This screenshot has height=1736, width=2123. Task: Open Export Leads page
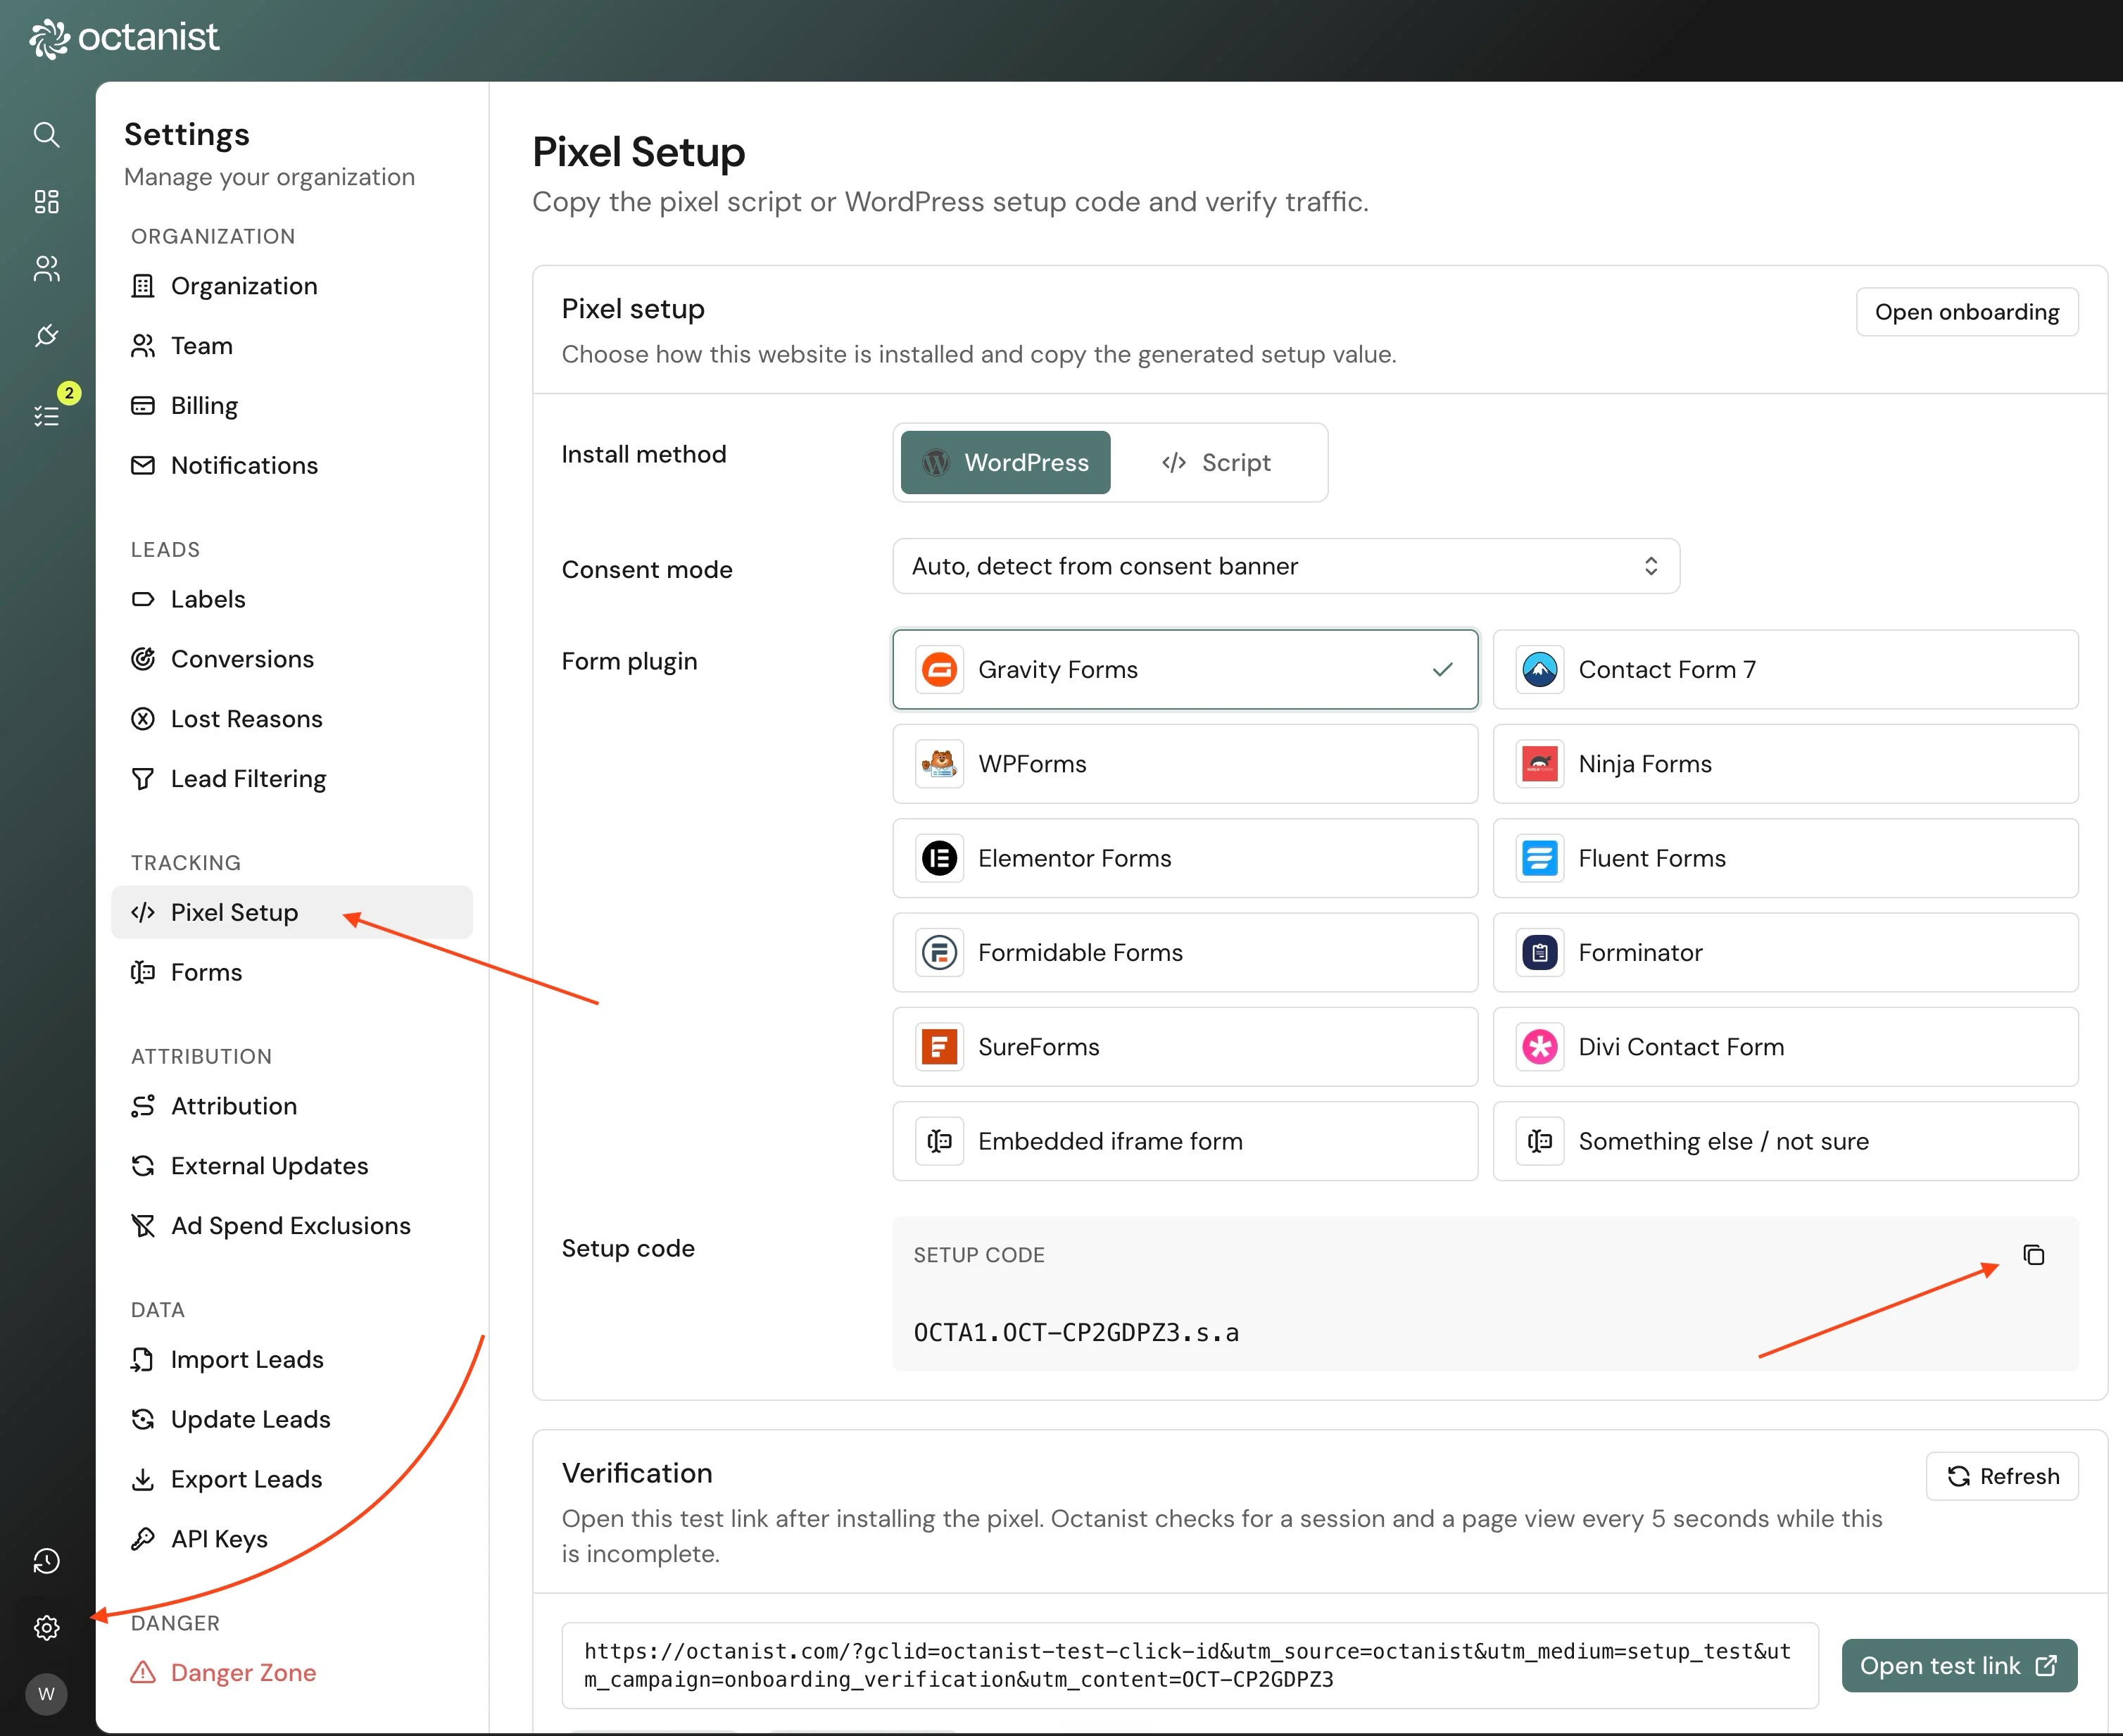pos(291,1479)
